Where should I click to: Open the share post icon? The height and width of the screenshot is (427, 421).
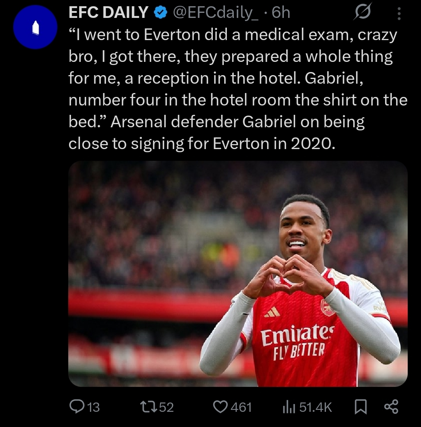[x=391, y=407]
